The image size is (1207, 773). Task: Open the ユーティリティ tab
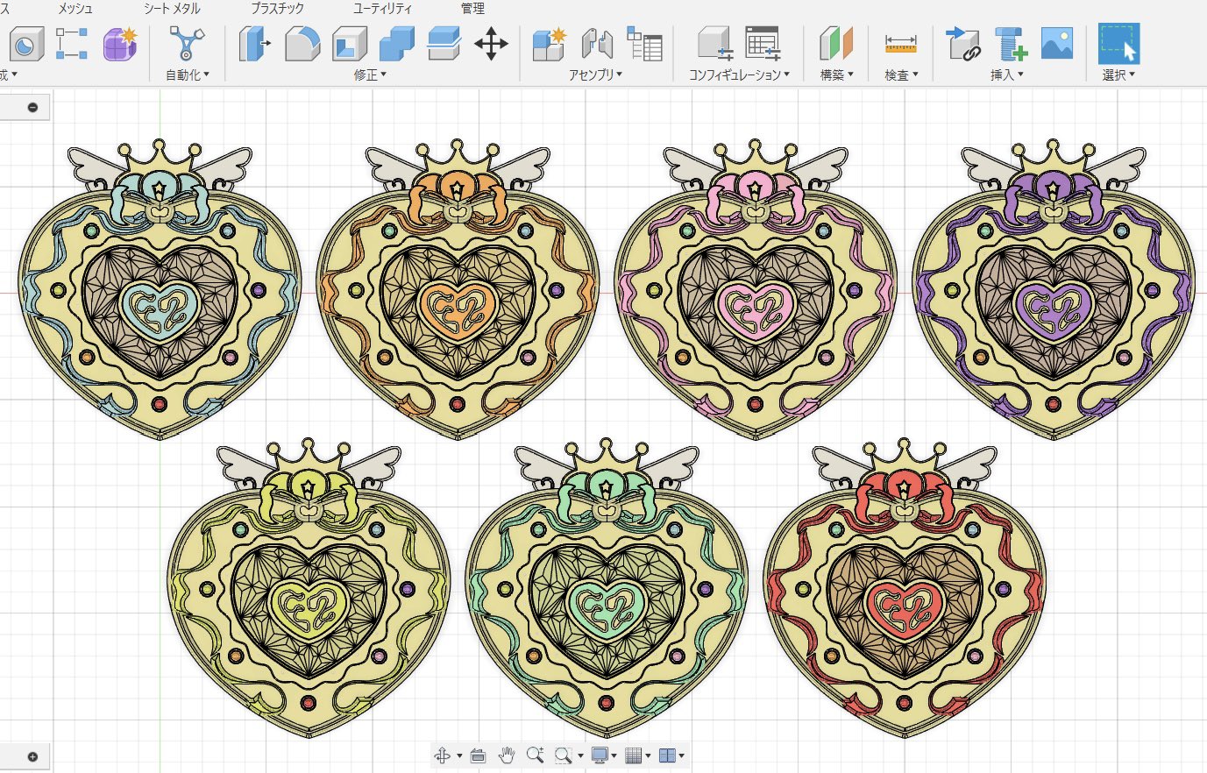382,8
